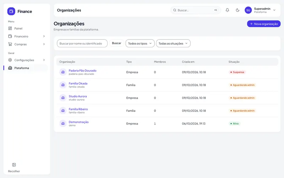
Task: Expand the Financeiro submenu chevron
Action: [44, 36]
